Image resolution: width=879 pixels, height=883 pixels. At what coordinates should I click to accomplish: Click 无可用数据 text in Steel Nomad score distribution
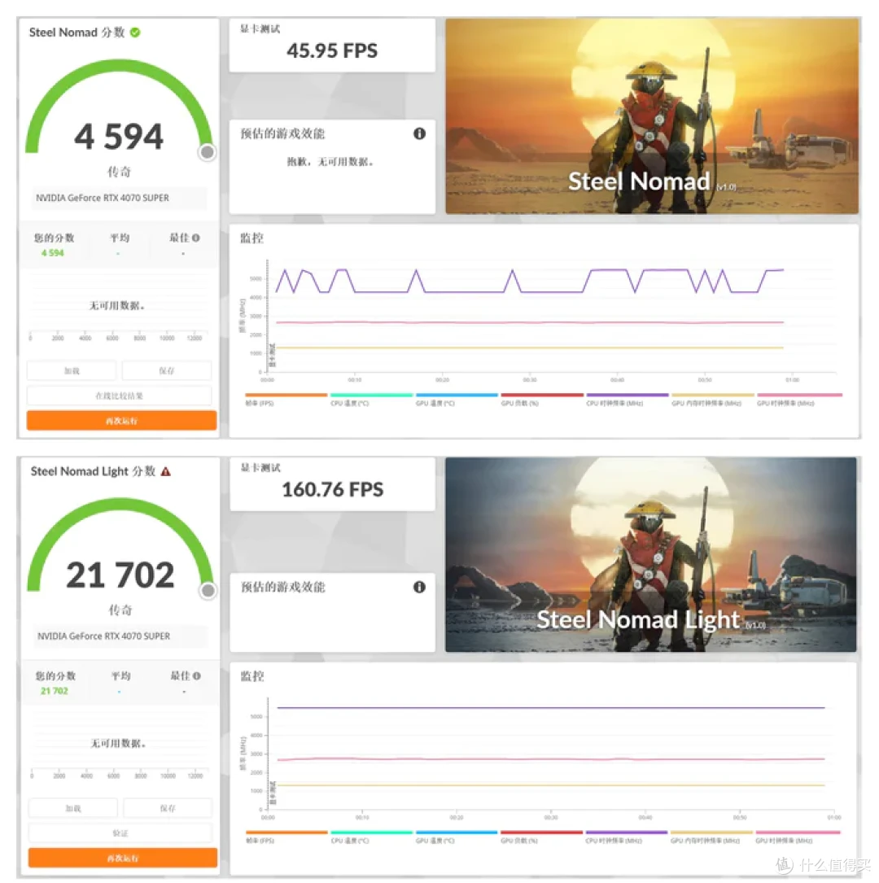(117, 305)
